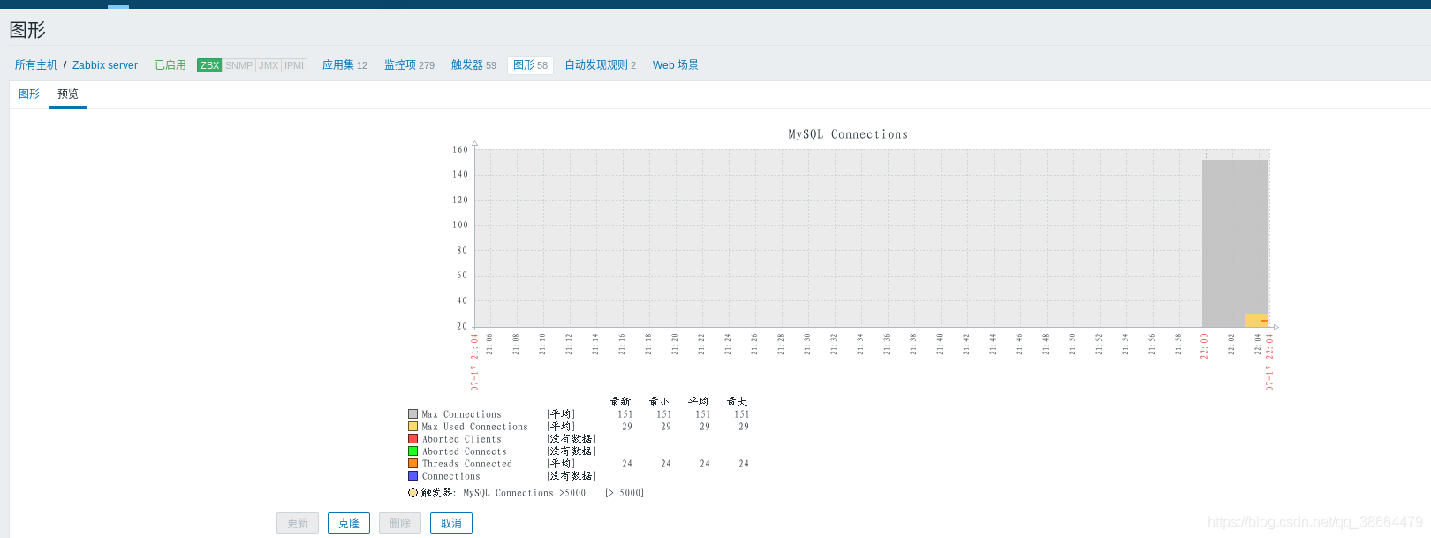Click the green ZBX availability badge

click(209, 65)
